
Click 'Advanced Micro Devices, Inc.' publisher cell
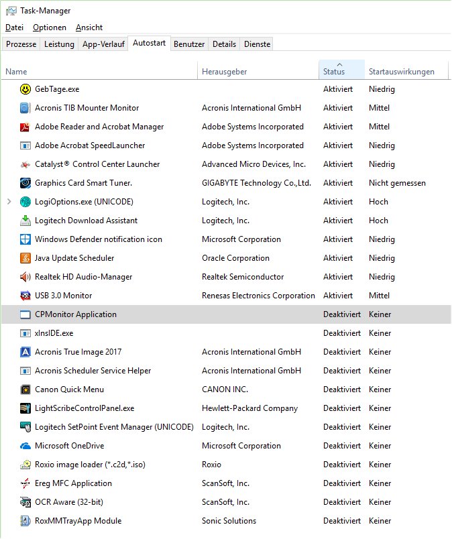point(254,164)
